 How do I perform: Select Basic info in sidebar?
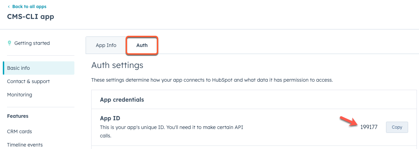coord(39,68)
